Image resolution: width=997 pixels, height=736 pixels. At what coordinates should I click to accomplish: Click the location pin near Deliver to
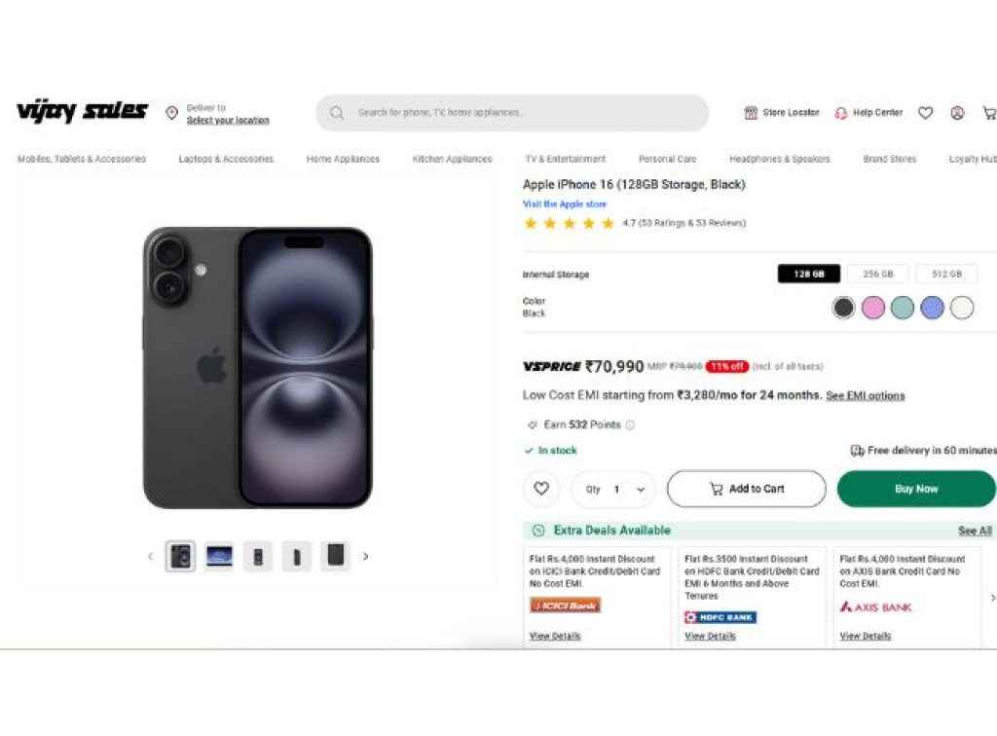[172, 110]
